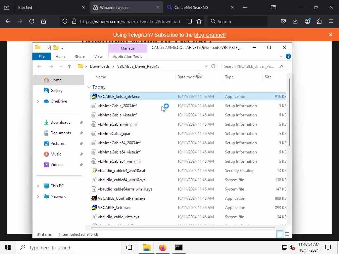The width and height of the screenshot is (339, 254).
Task: Switch to large icons view button
Action: 287,234
